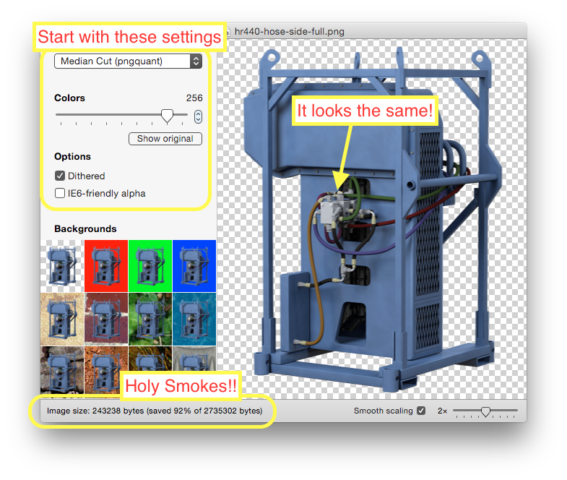Click the Colors count stepper arrows
Viewport: 567px width, 480px height.
[x=198, y=116]
